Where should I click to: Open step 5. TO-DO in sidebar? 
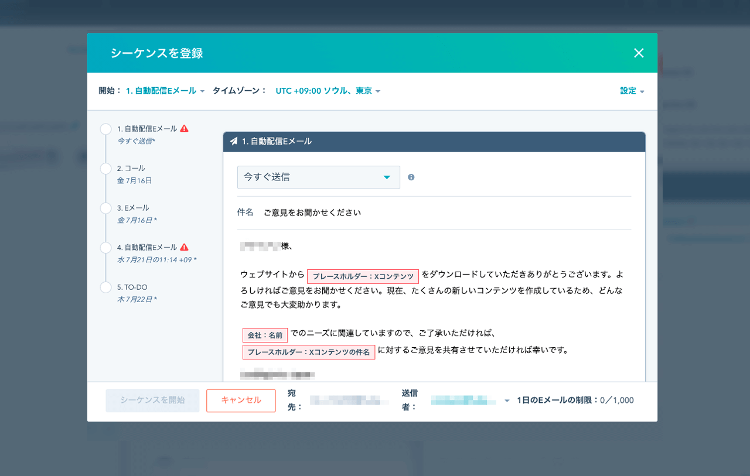click(x=132, y=287)
